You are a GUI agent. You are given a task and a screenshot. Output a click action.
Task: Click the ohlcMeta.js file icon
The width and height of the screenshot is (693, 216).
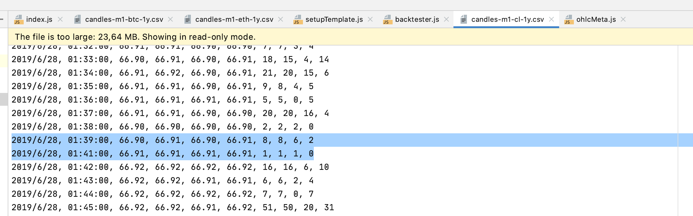coord(568,20)
